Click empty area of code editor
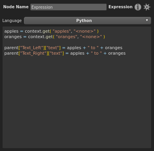Image resolution: width=154 pixels, height=151 pixels. 77,102
